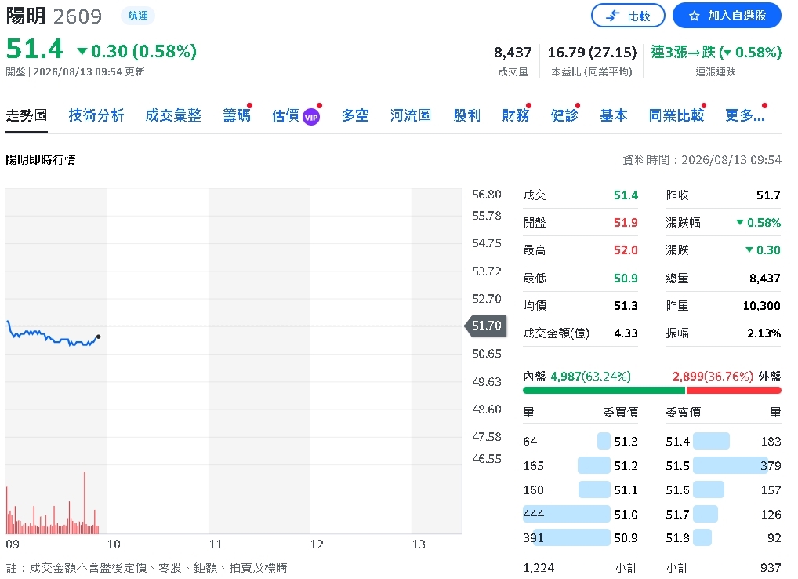Click the star icon in 加入自選股
The image size is (798, 579).
[x=695, y=16]
